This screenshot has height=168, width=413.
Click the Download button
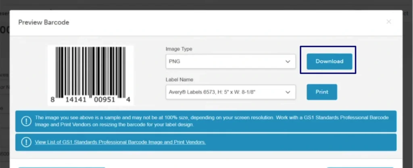[329, 61]
